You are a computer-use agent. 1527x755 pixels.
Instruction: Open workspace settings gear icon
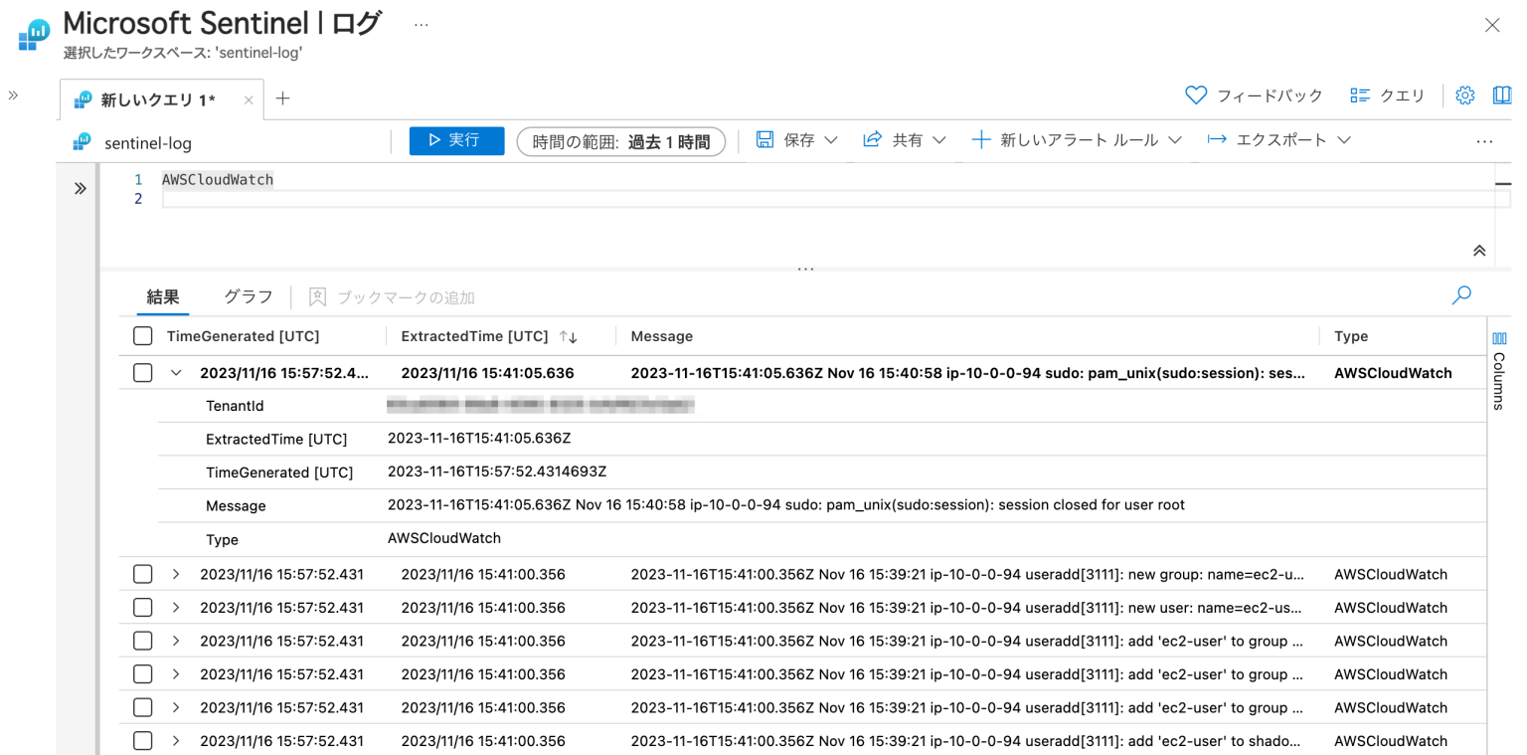tap(1465, 94)
